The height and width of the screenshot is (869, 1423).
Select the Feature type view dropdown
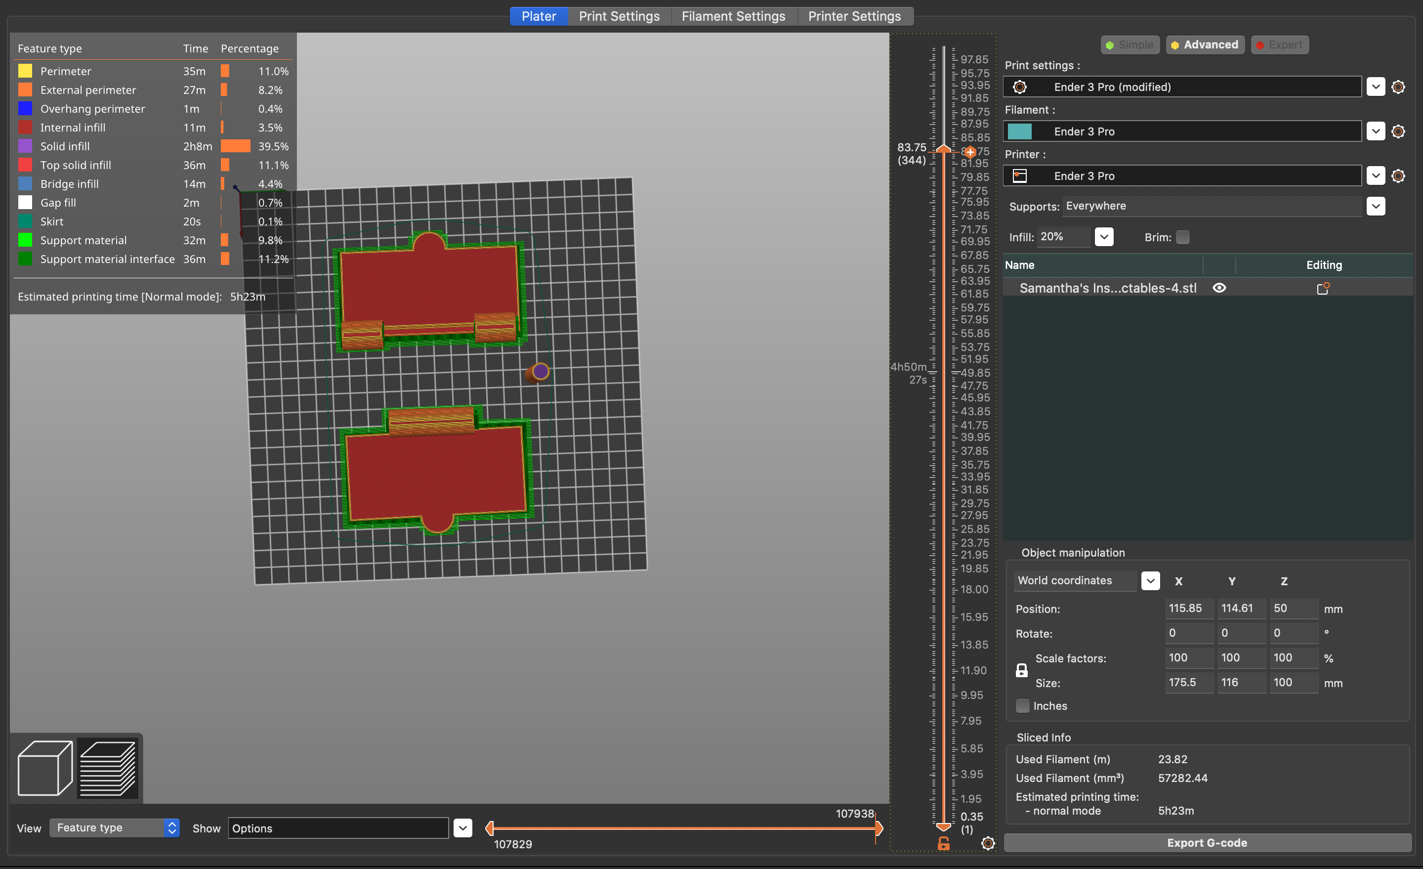click(x=114, y=826)
